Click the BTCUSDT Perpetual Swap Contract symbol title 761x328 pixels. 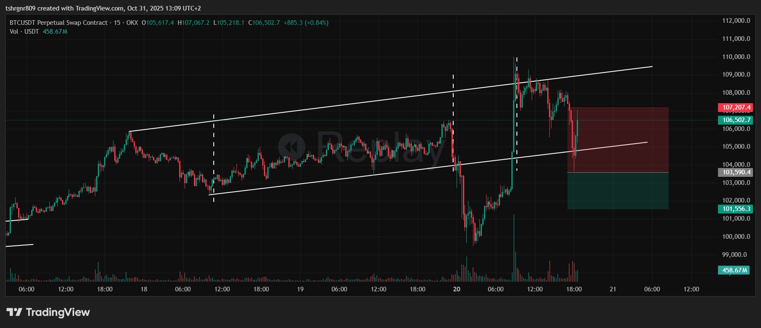click(x=59, y=23)
